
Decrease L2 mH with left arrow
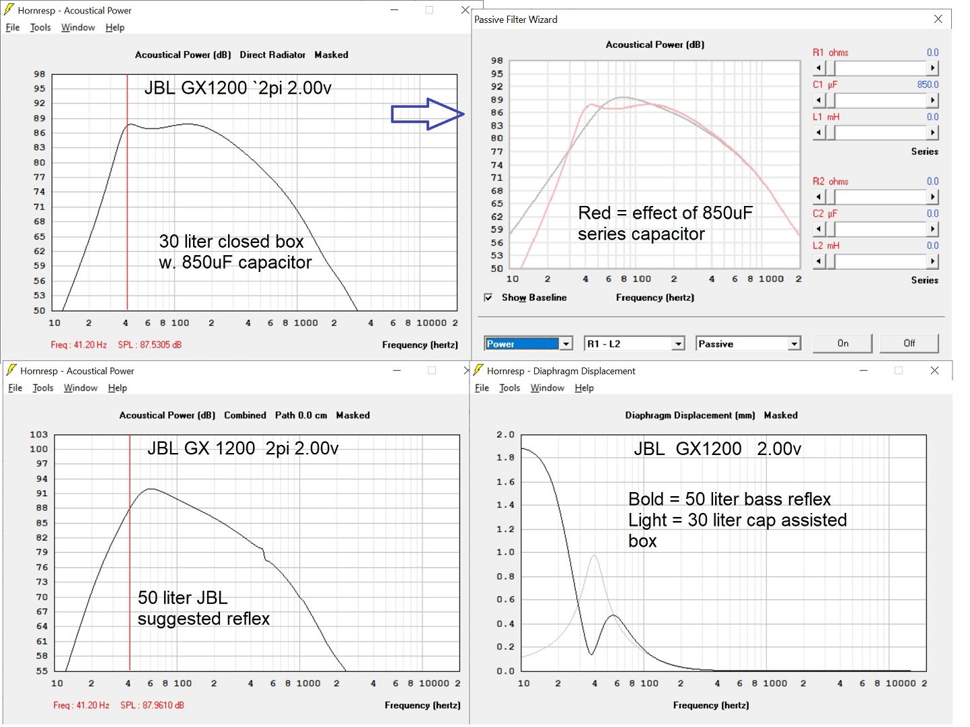tap(819, 261)
